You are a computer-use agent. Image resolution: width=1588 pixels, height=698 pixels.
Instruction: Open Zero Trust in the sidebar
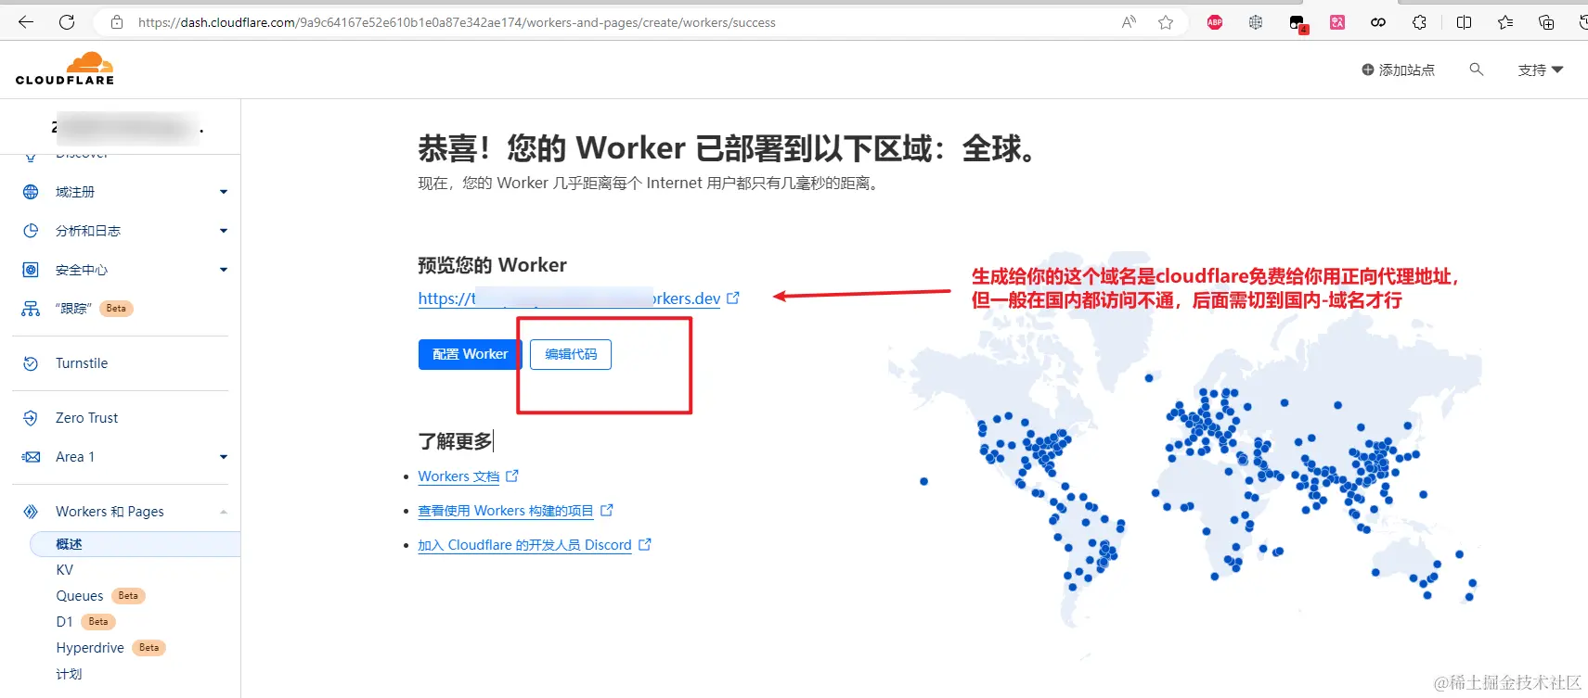pos(87,418)
